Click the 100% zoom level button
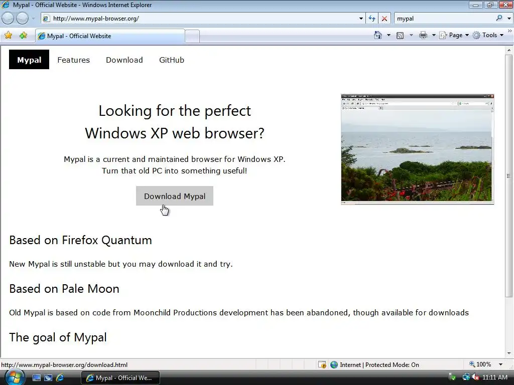This screenshot has height=385, width=514. pos(480,364)
